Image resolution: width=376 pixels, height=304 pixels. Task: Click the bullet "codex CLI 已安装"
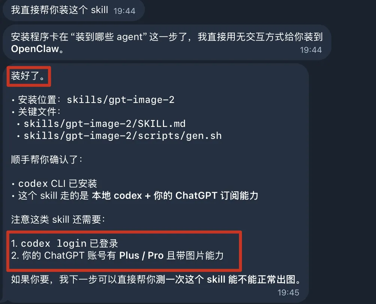[54, 184]
